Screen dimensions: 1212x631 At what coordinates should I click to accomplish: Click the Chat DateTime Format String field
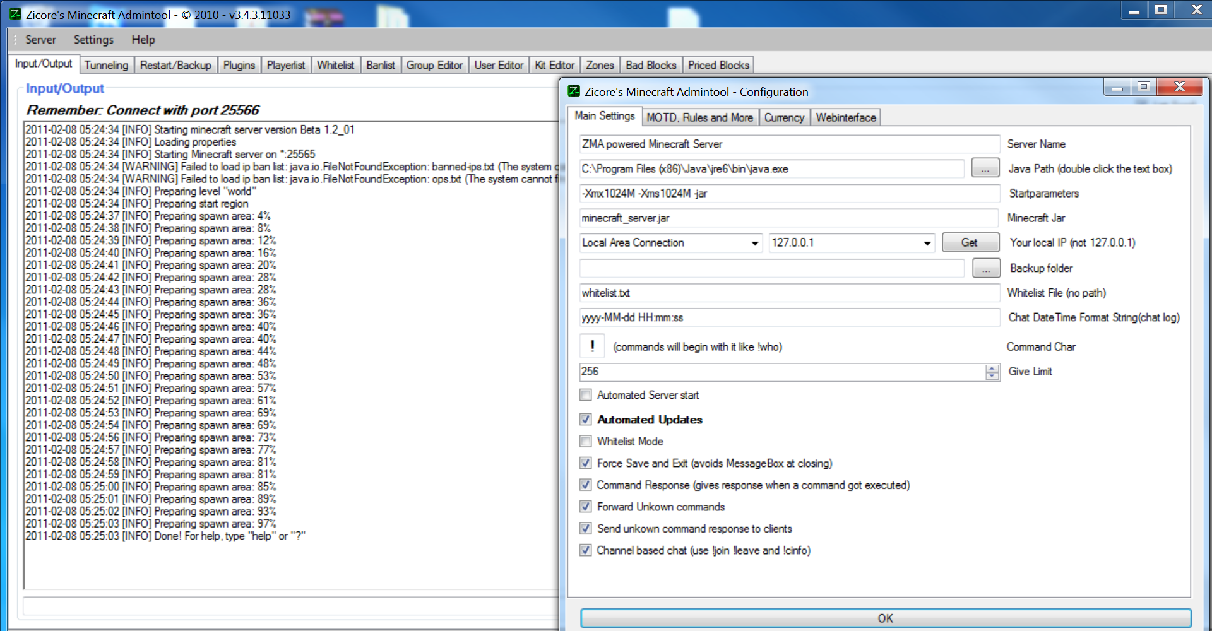[x=789, y=317]
